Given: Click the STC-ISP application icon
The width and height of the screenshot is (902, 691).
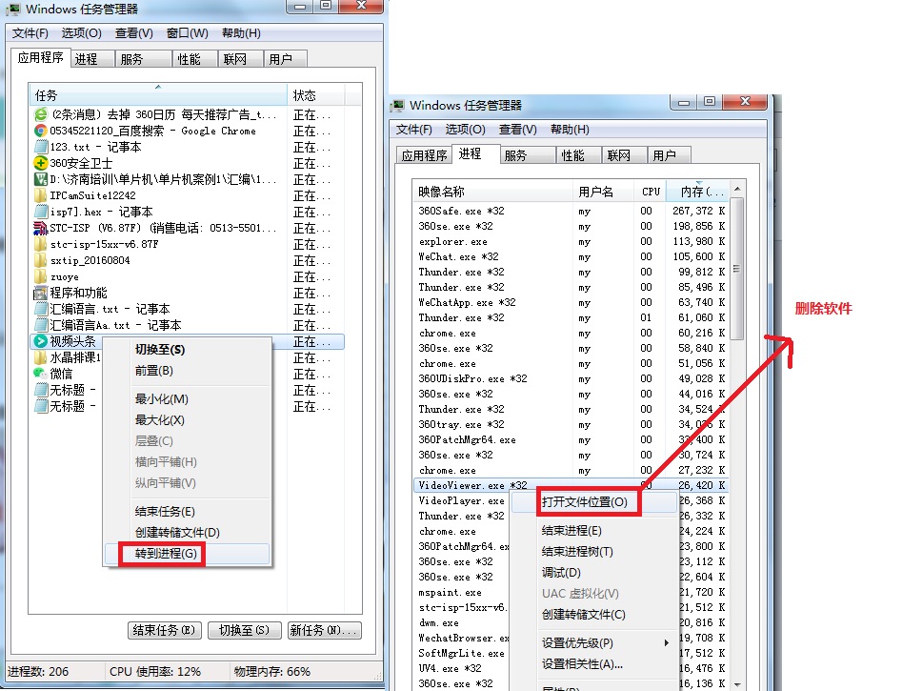Looking at the screenshot, I should 40,228.
